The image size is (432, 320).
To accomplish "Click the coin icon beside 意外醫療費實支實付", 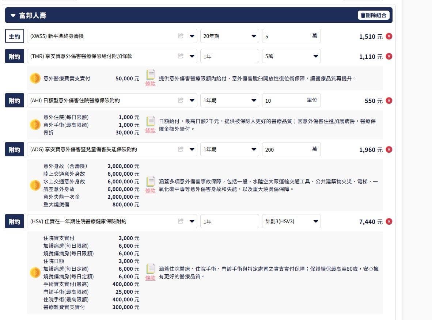I will pos(35,79).
